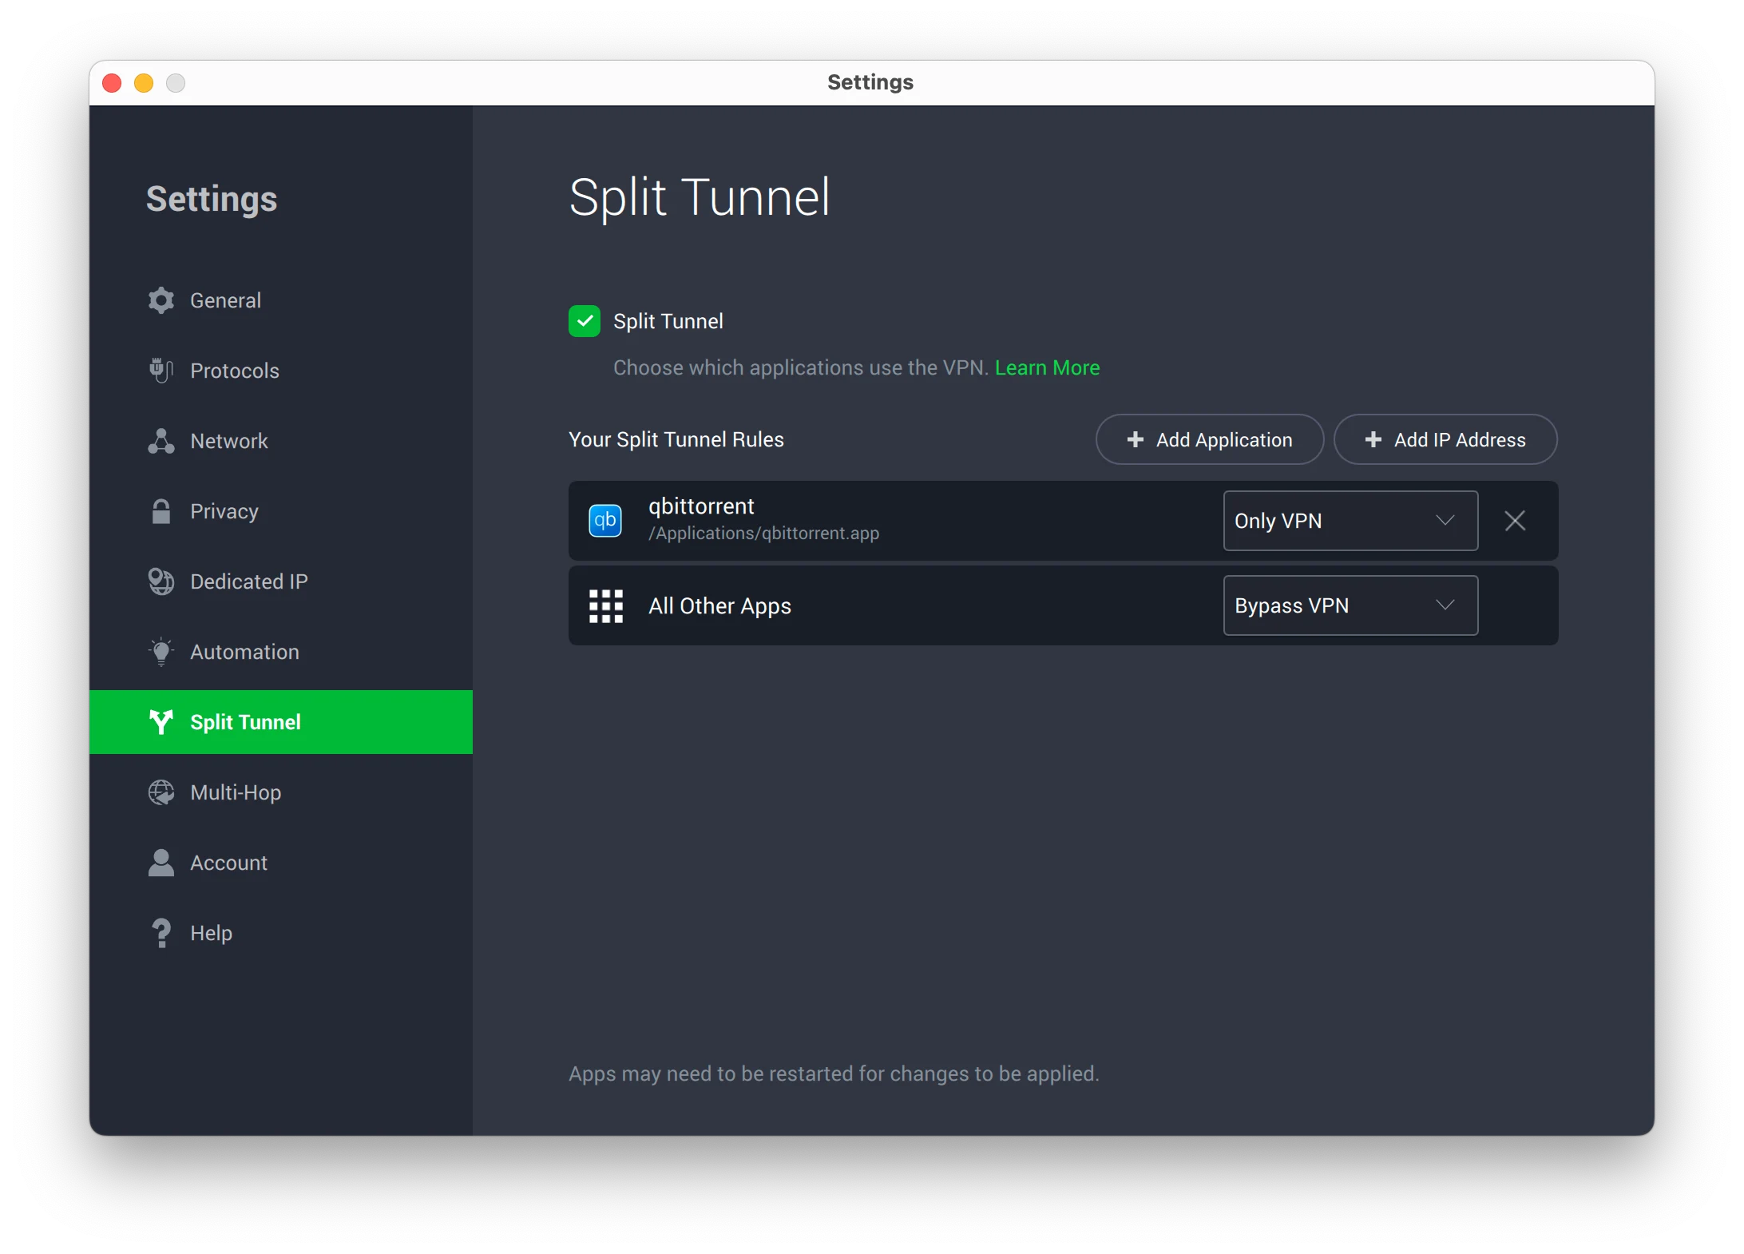Select the Automation lightbulb icon
Viewport: 1744px width, 1254px height.
pos(161,652)
